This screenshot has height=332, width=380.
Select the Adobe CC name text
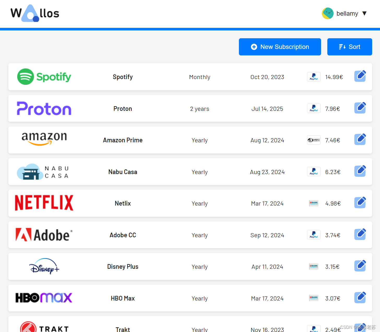click(123, 235)
